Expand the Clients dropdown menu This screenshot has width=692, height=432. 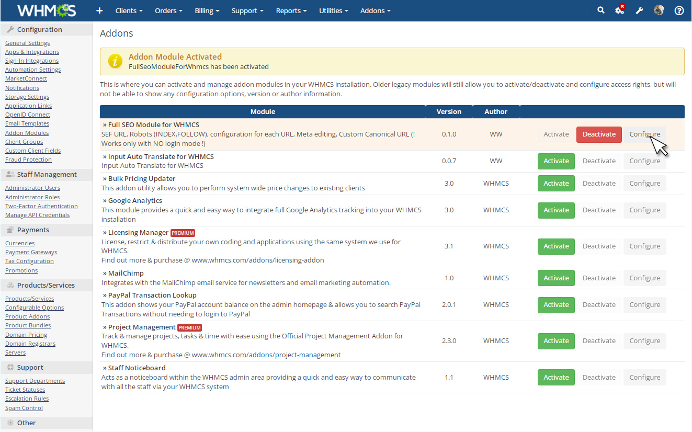pos(129,10)
